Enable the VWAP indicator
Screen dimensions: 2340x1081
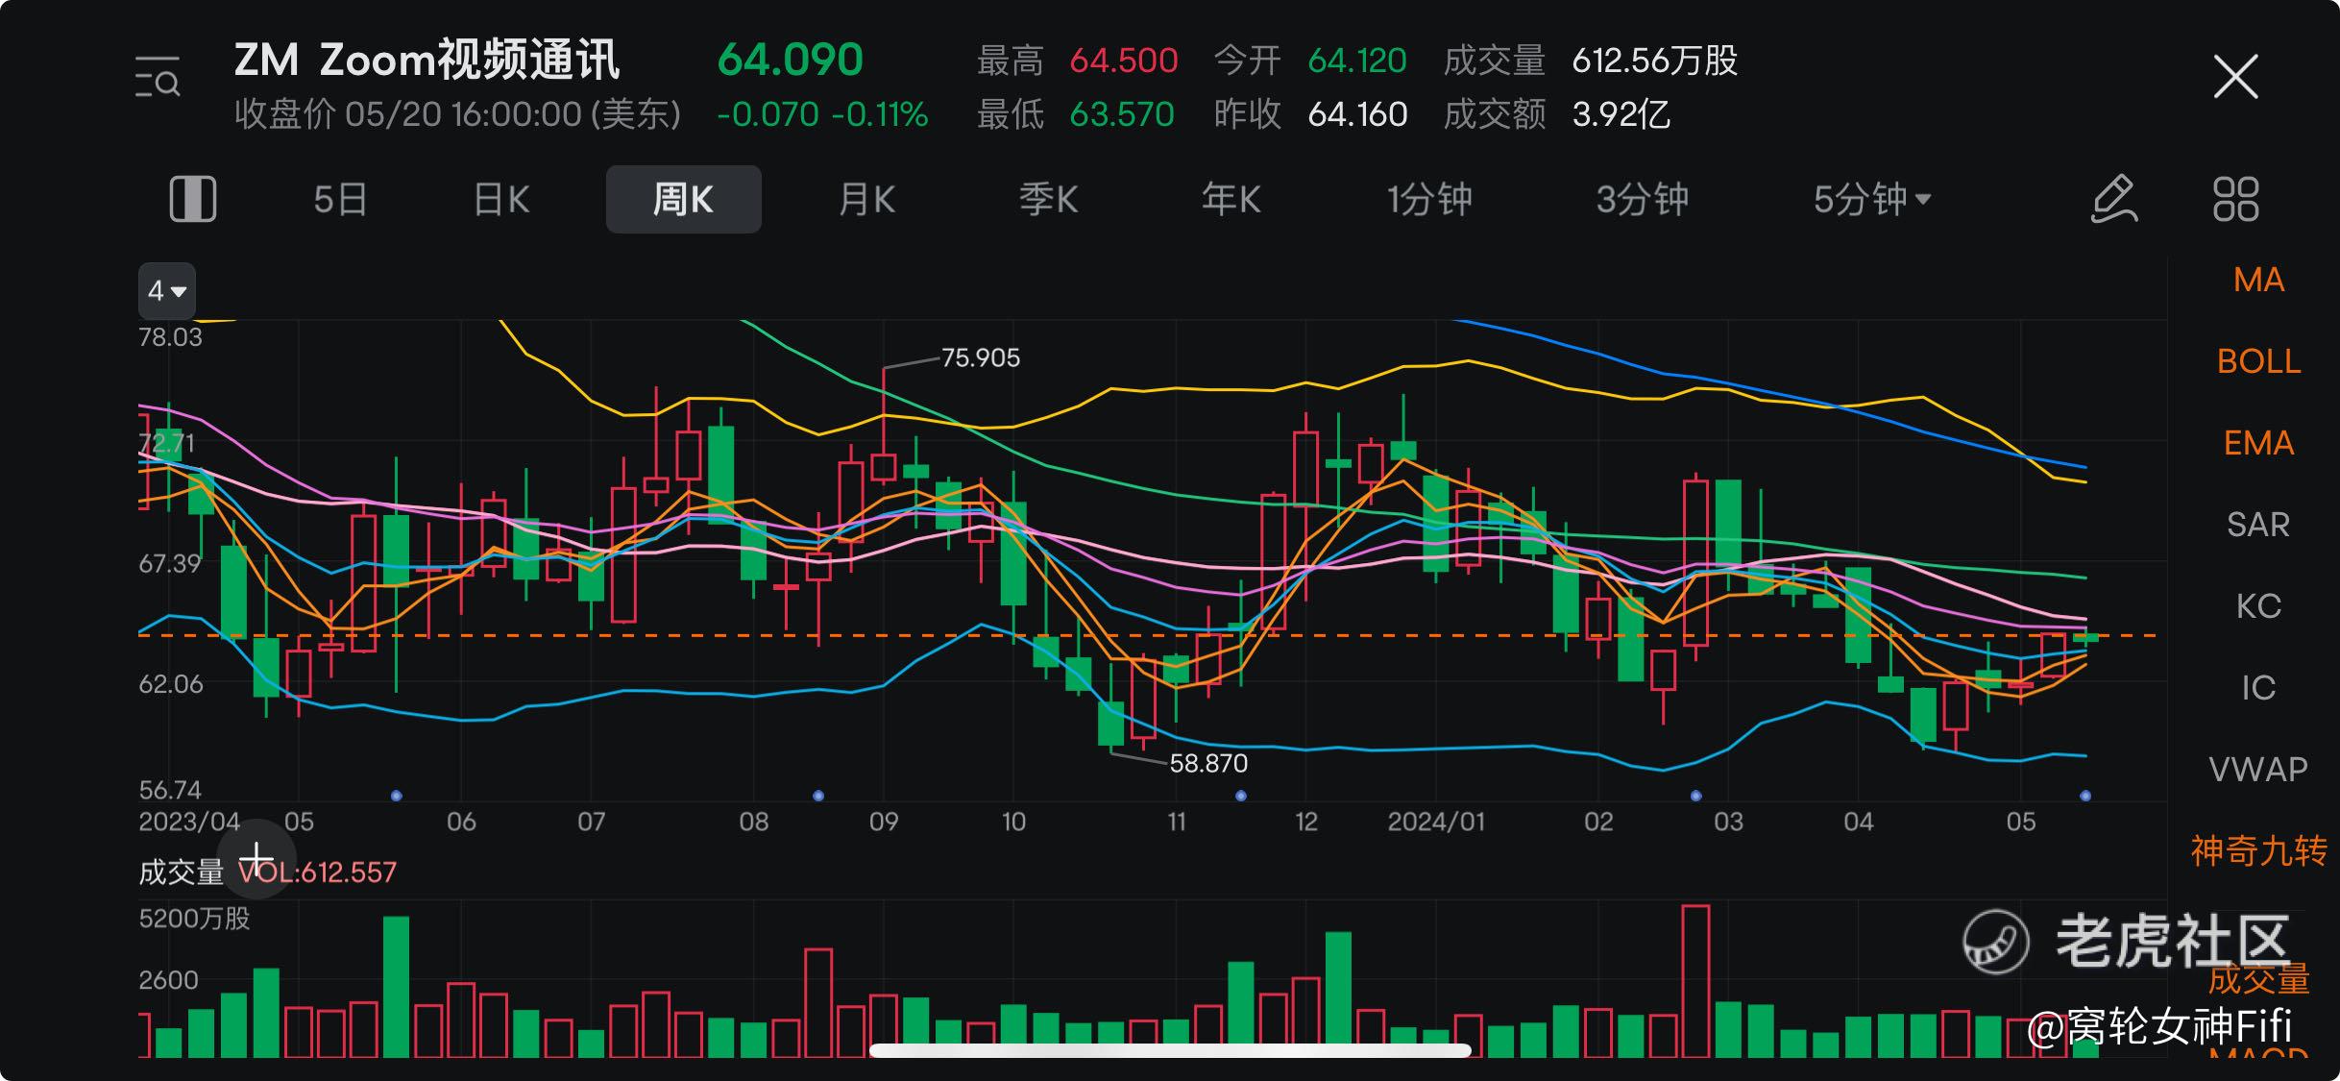tap(2258, 770)
